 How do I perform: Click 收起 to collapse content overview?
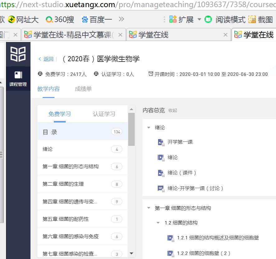pos(173,110)
